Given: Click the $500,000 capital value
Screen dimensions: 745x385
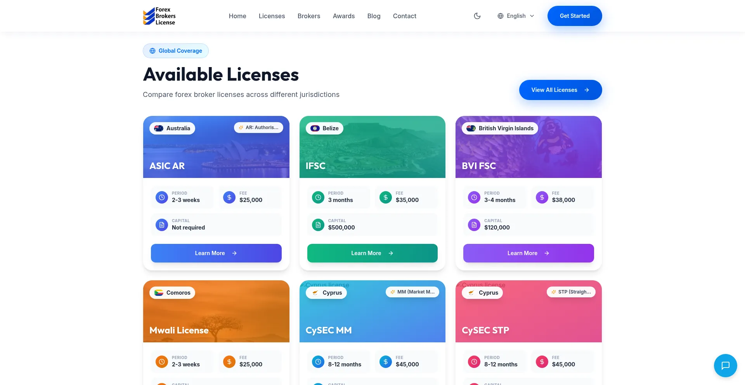Looking at the screenshot, I should pyautogui.click(x=341, y=228).
